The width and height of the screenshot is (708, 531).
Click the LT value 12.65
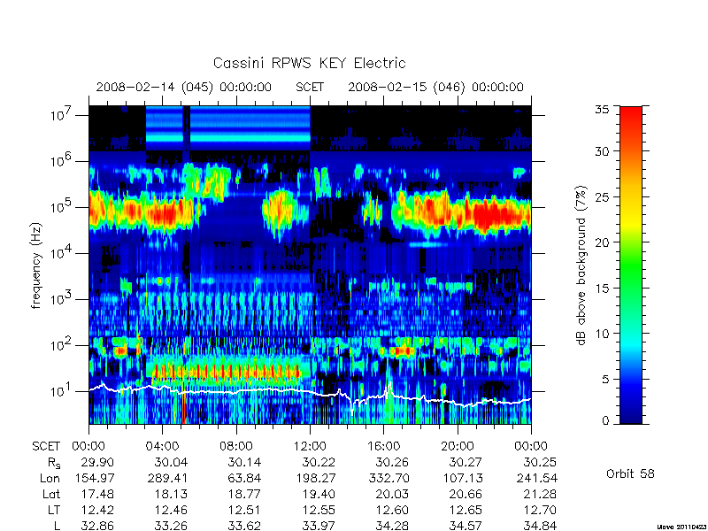(466, 510)
